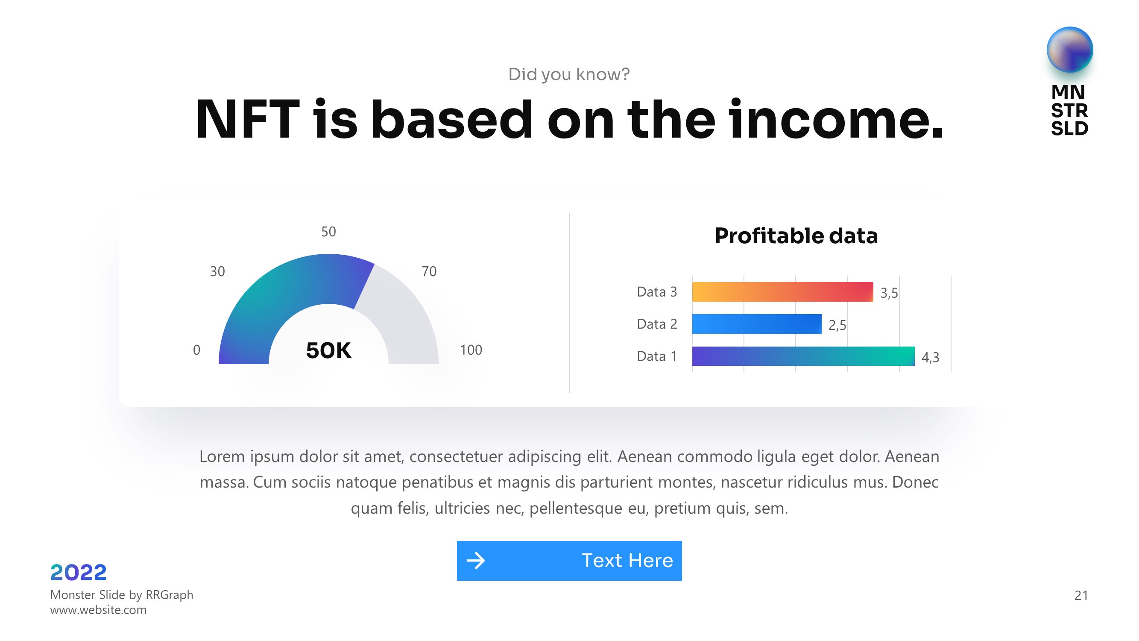Select the Profitable data chart title
This screenshot has height=641, width=1139.
point(796,236)
